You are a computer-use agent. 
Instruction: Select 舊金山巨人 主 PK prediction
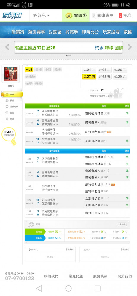pos(96,213)
